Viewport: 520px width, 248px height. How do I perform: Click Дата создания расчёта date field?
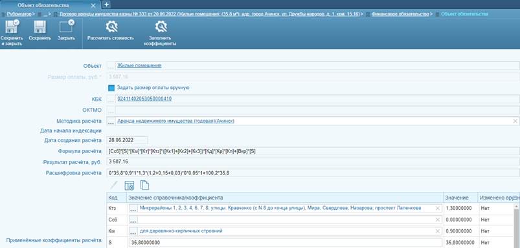coord(128,140)
